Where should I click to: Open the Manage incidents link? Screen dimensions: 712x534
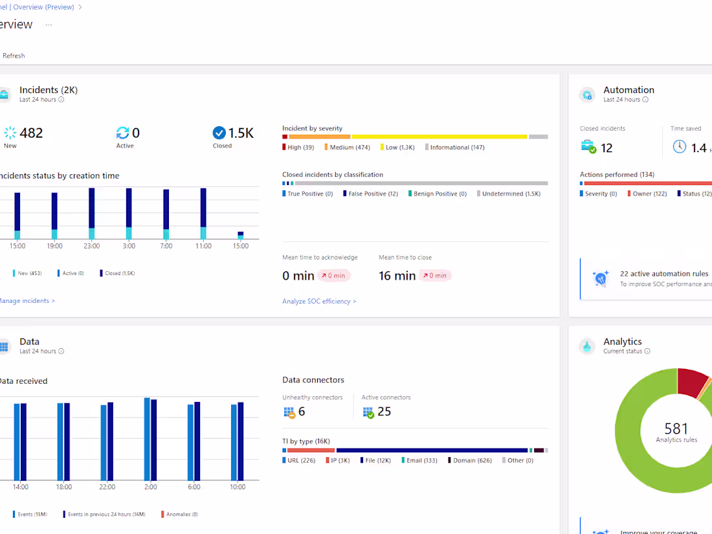[27, 300]
